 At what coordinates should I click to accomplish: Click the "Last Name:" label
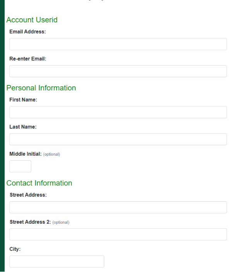click(23, 127)
